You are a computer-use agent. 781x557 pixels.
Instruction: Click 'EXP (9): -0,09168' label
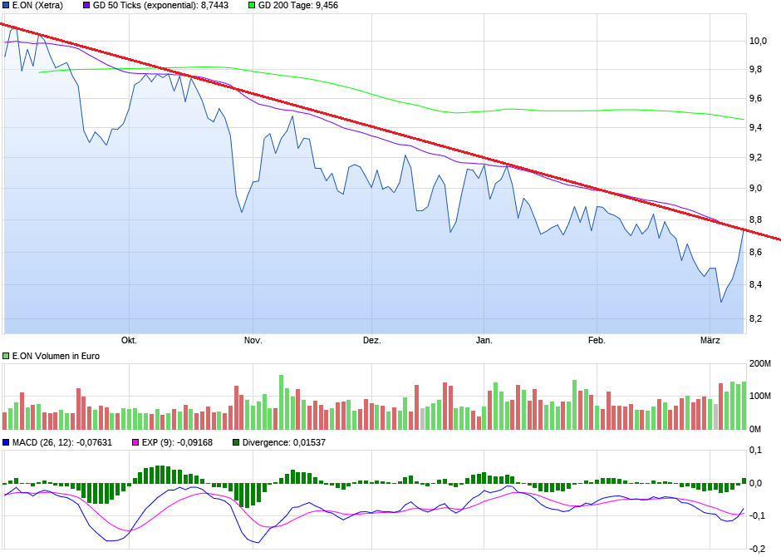177,442
